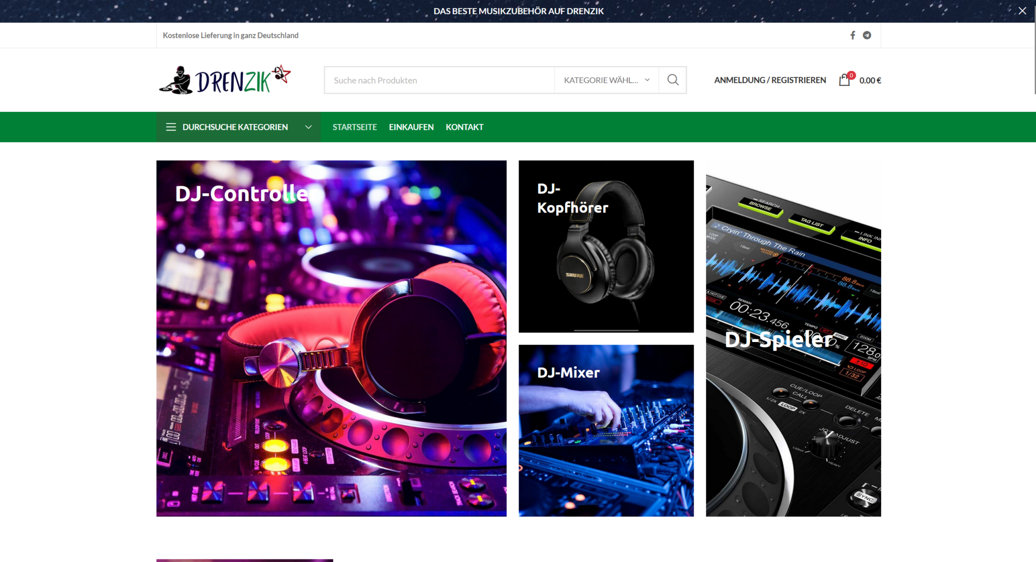Open the Telegram social icon

point(867,35)
